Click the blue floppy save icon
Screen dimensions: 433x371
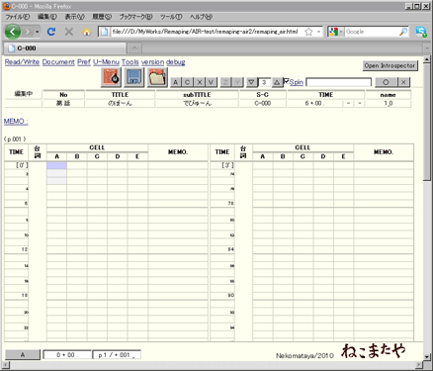pyautogui.click(x=134, y=78)
